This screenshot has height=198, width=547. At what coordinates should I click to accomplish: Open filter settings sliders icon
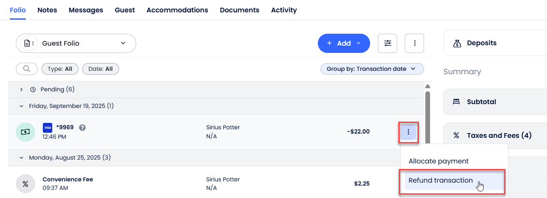pos(388,43)
